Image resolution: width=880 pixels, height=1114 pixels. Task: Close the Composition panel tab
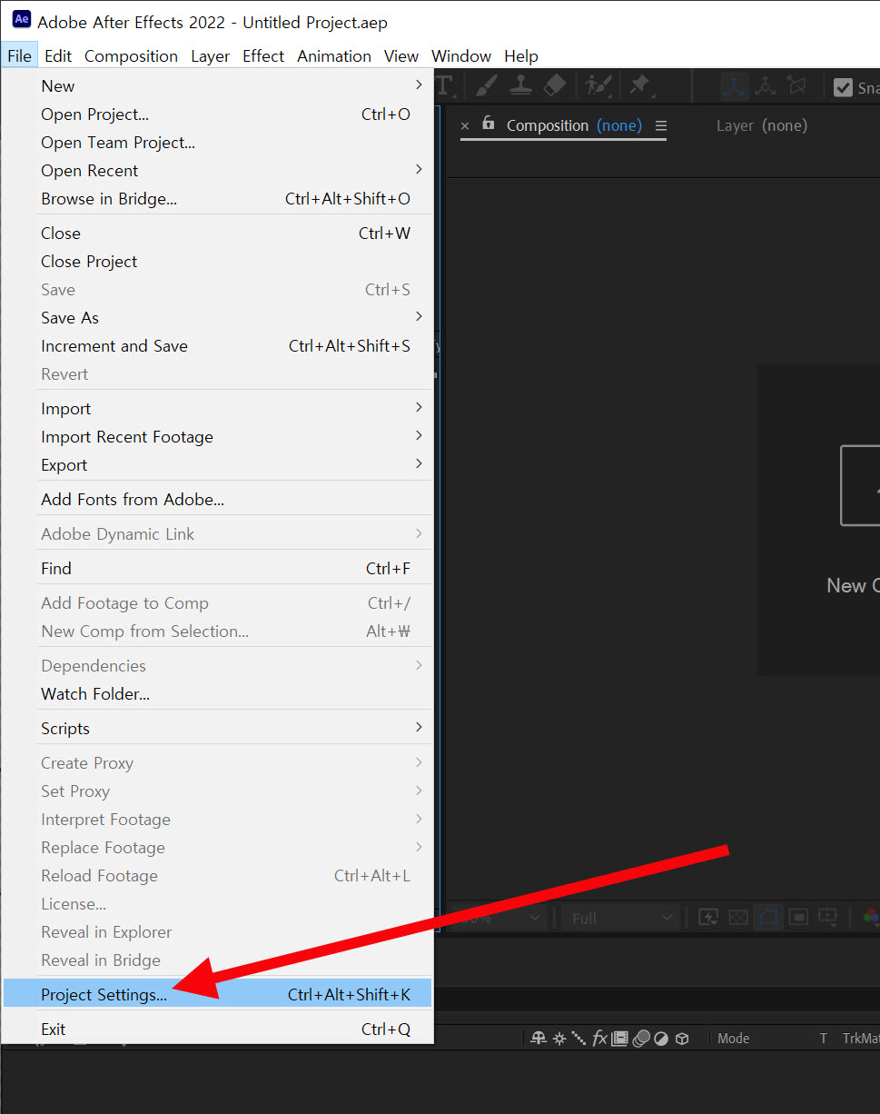click(465, 126)
